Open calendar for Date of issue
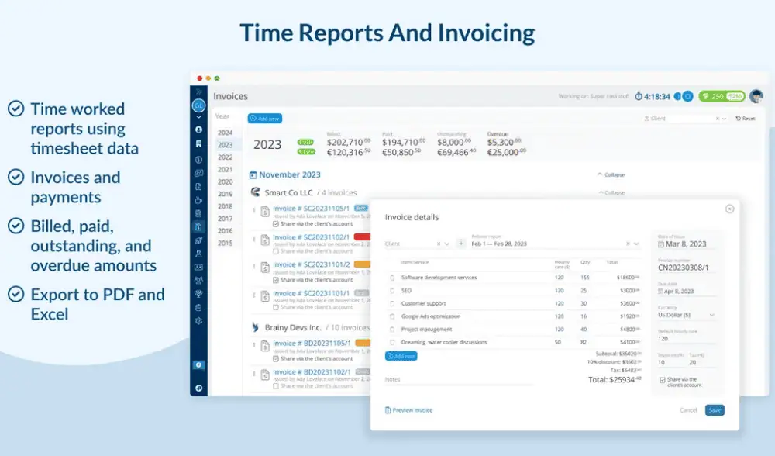Viewport: 775px width, 456px height. point(662,244)
